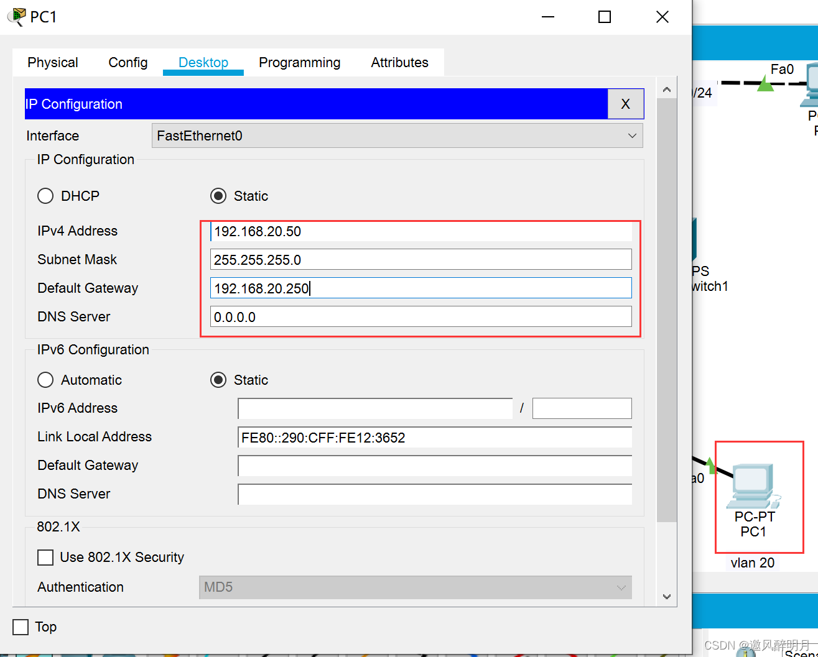Open the FastEthernet0 interface dropdown

coord(397,136)
